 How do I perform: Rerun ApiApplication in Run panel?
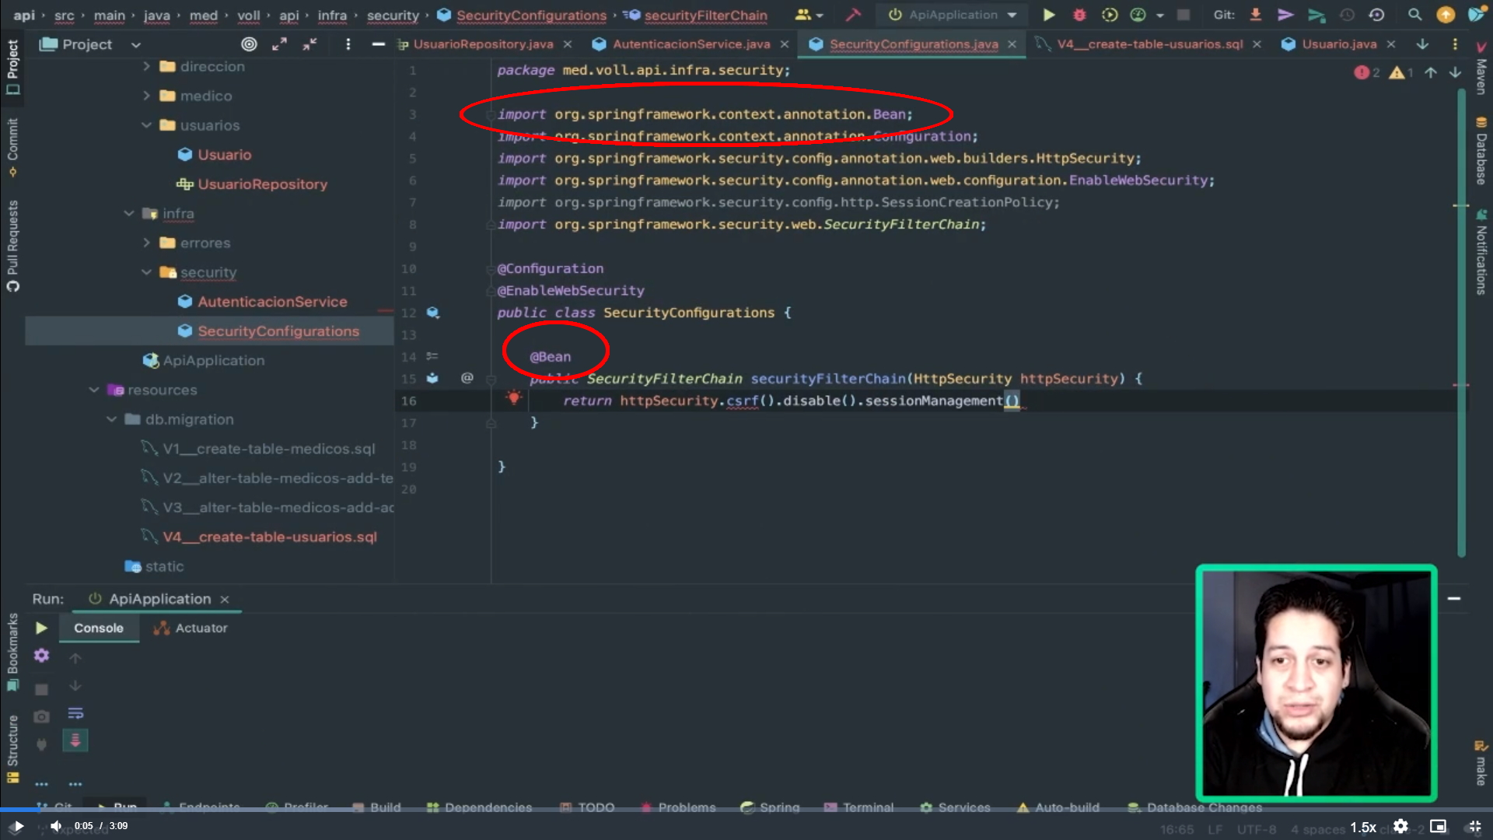pyautogui.click(x=41, y=628)
